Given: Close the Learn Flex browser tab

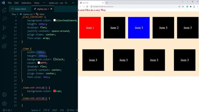Looking at the screenshot, I should [x=103, y=3].
